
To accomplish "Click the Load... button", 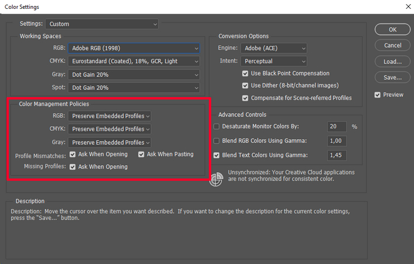I will [x=393, y=62].
